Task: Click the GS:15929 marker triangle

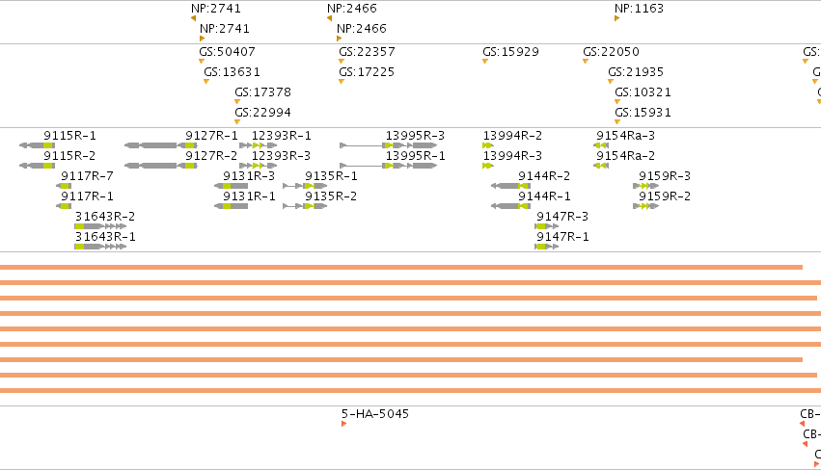Action: pyautogui.click(x=485, y=62)
